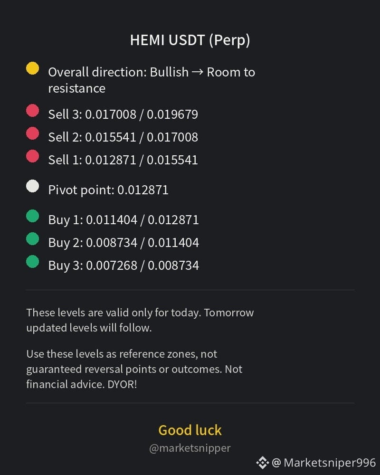Screen dimensions: 380x475
Task: Click the green dot beside Buy 2
Action: 32,239
